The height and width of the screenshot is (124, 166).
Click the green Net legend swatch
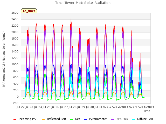tap(72, 119)
